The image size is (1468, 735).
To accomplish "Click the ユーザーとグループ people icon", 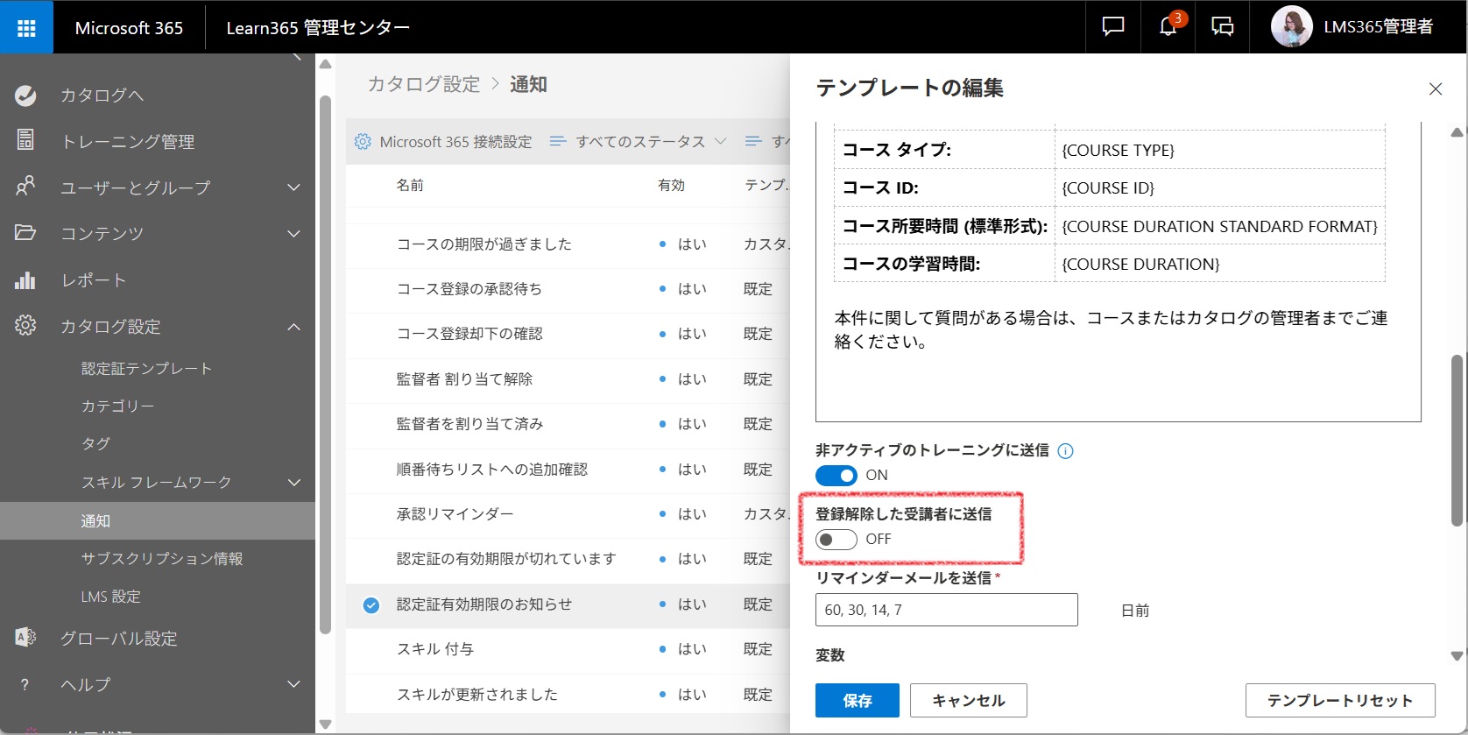I will point(25,187).
